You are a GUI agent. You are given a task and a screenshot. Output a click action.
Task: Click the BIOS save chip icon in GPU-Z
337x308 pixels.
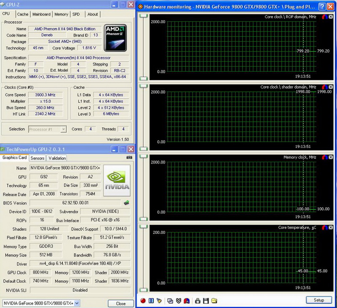127,203
